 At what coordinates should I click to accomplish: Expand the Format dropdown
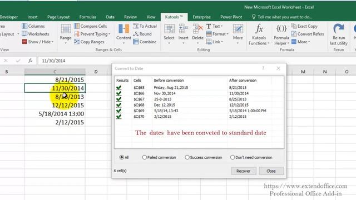[217, 34]
